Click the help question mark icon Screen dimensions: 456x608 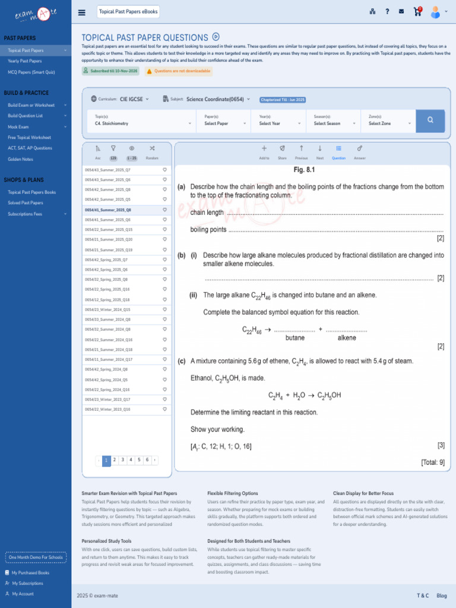pyautogui.click(x=387, y=12)
